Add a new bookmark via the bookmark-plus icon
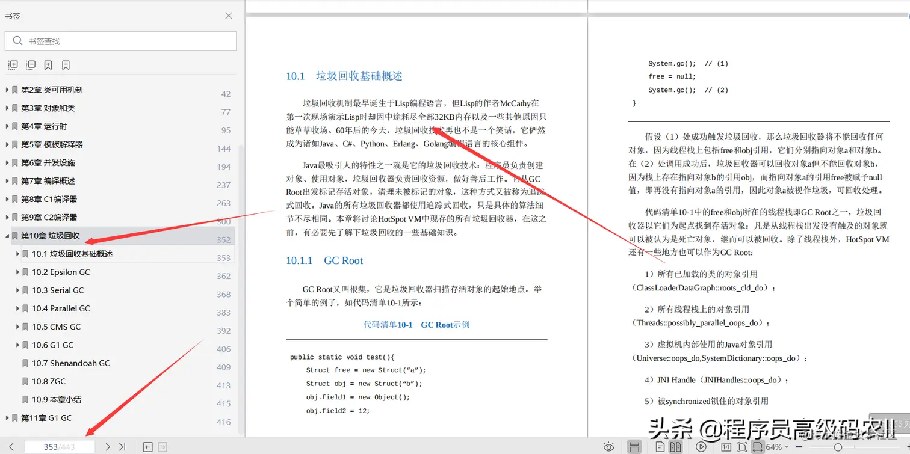Viewport: 910px width, 454px height. click(x=48, y=65)
